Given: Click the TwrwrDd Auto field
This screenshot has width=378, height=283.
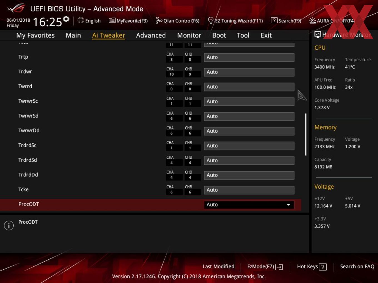Looking at the screenshot, I should click(249, 131).
